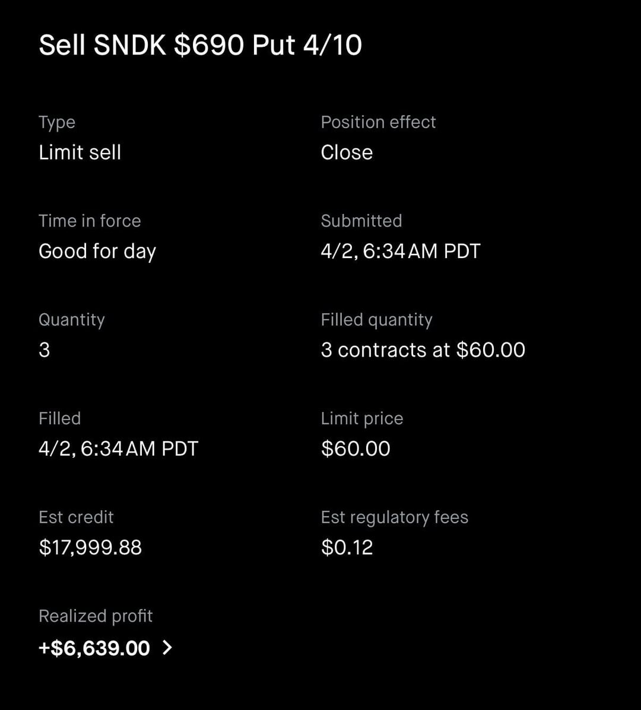Viewport: 641px width, 710px height.
Task: Click the Realized profit label
Action: tap(96, 616)
